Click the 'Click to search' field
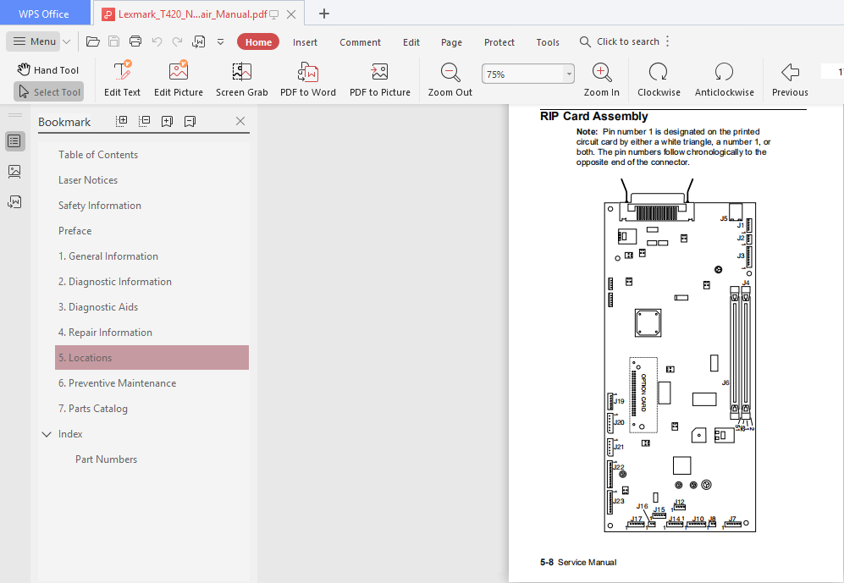 [x=620, y=41]
